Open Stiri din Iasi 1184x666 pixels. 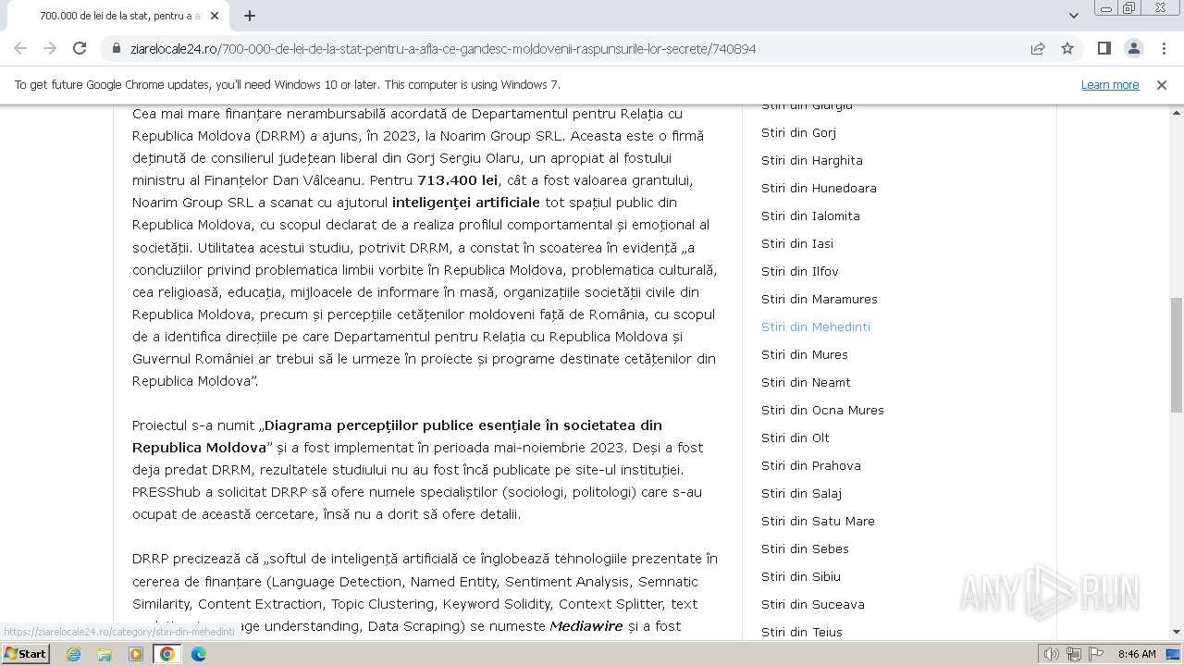point(797,243)
